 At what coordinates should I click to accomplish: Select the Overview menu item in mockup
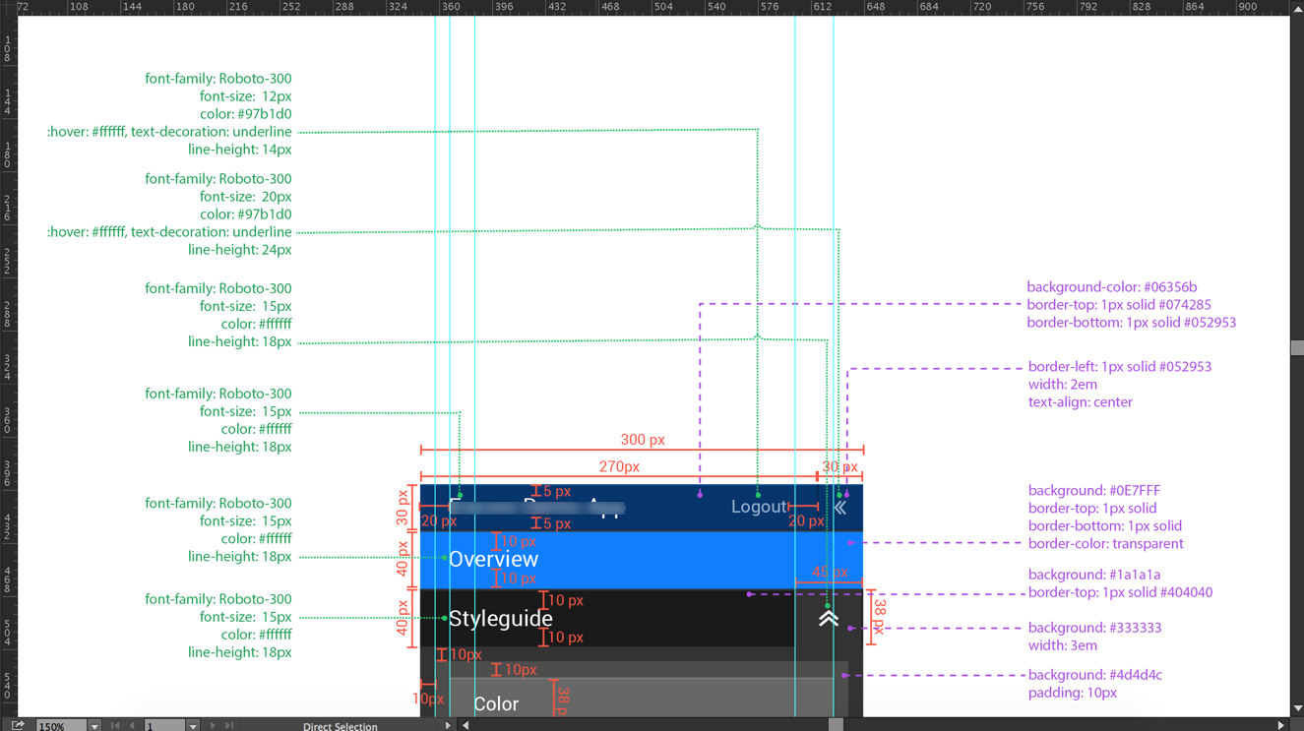point(493,559)
